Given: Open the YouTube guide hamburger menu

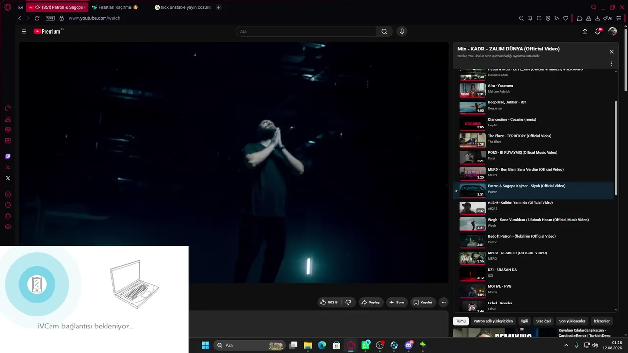Looking at the screenshot, I should pos(24,31).
